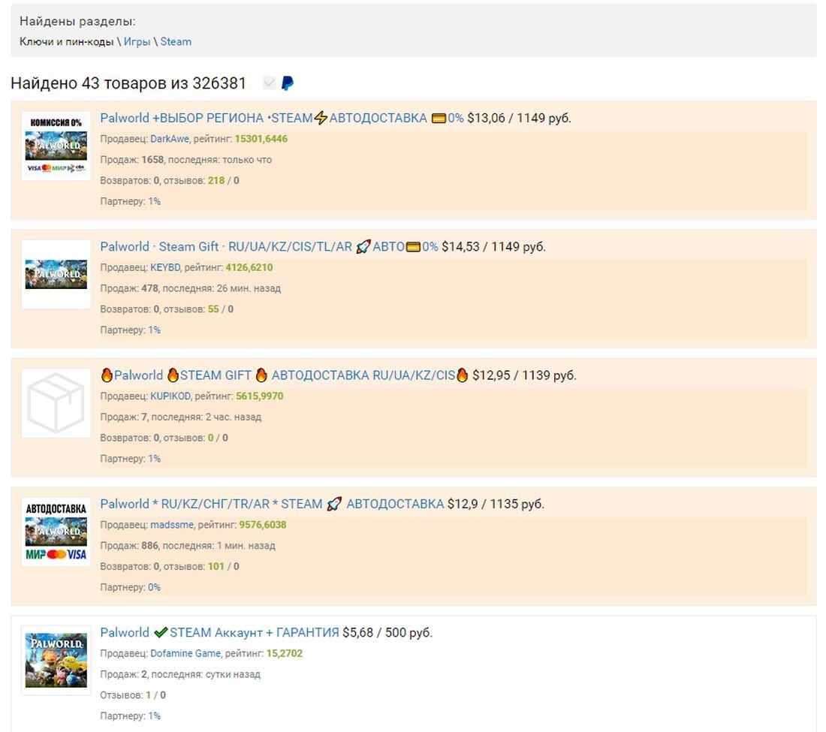826x732 pixels.
Task: Click the Продаж: 1658 sales line
Action: point(186,160)
